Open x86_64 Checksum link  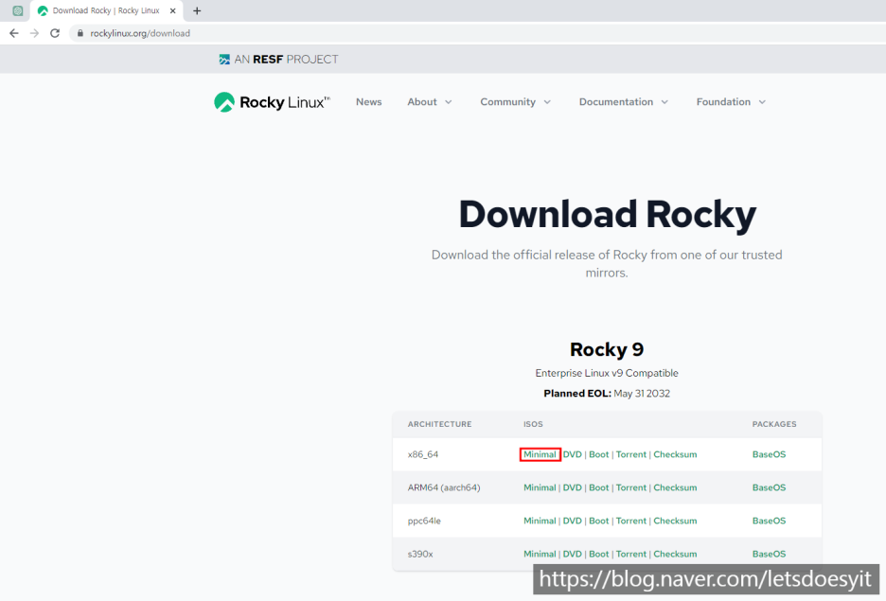(675, 454)
